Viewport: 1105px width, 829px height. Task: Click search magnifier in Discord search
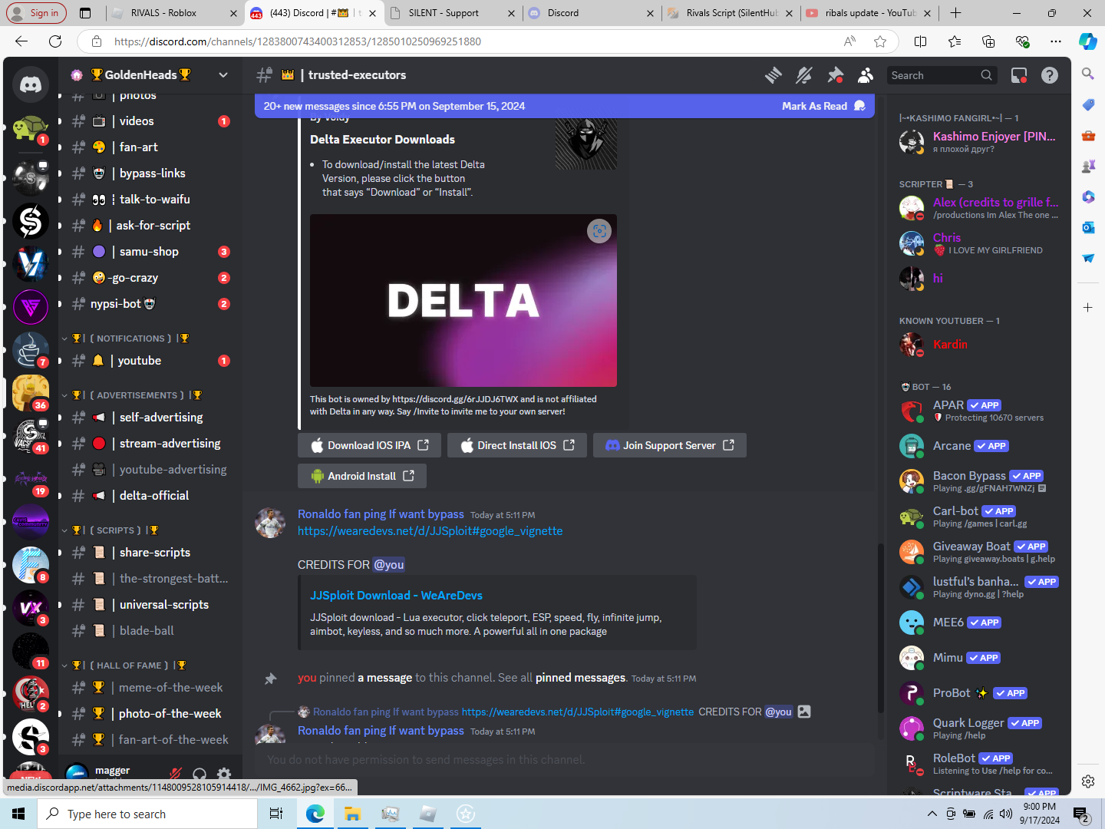coord(986,75)
